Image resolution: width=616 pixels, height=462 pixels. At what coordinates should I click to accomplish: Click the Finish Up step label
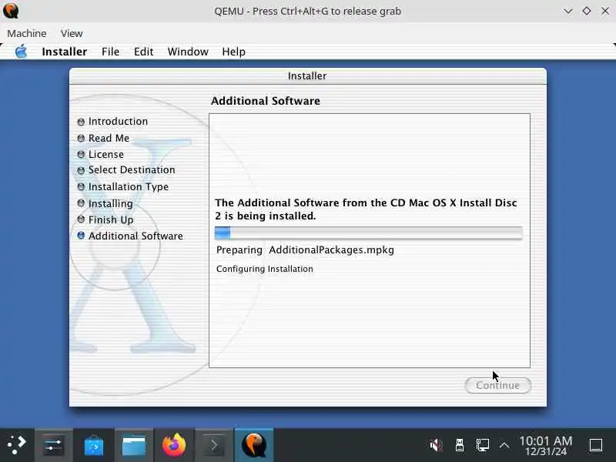pyautogui.click(x=111, y=219)
